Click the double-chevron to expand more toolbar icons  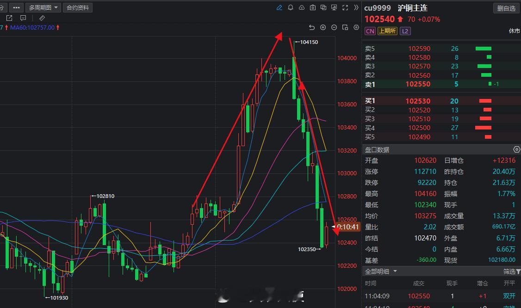click(356, 8)
